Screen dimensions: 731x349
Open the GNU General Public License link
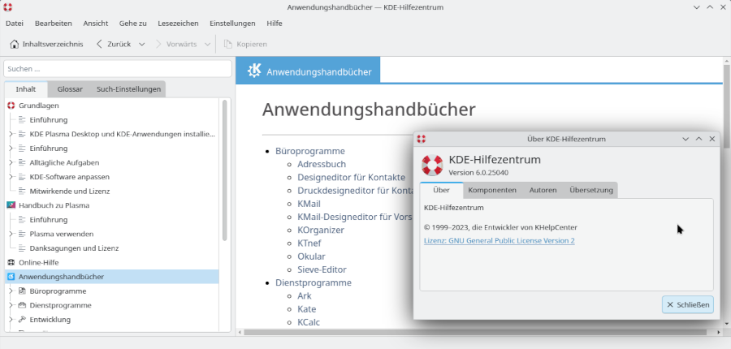click(500, 241)
